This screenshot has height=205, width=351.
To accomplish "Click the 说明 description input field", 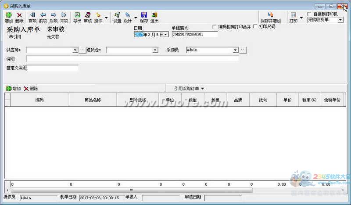I will pyautogui.click(x=133, y=59).
